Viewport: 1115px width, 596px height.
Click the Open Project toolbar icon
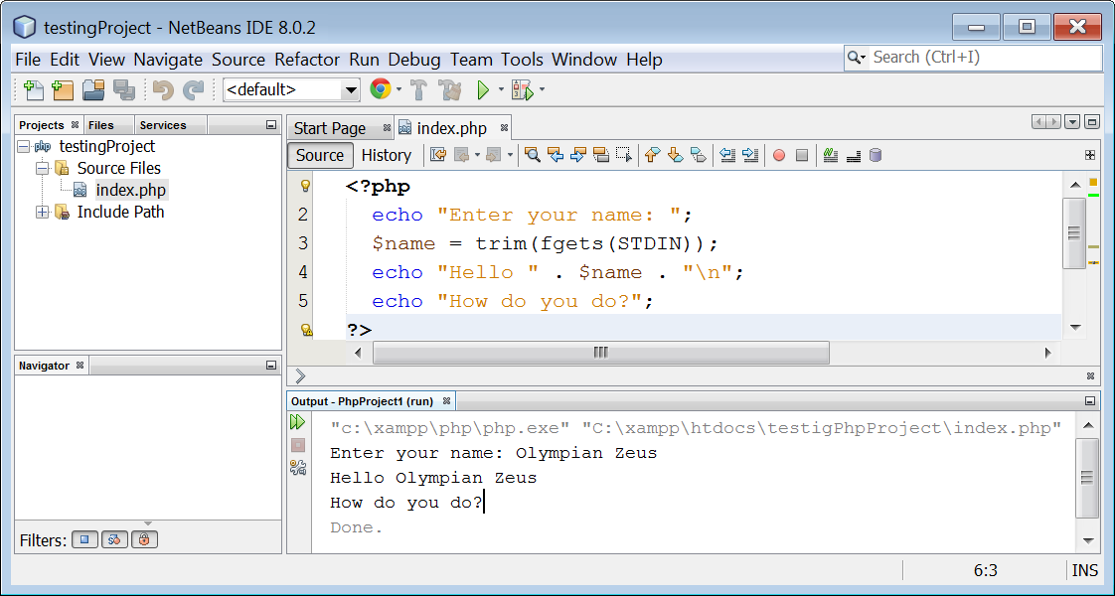tap(93, 89)
